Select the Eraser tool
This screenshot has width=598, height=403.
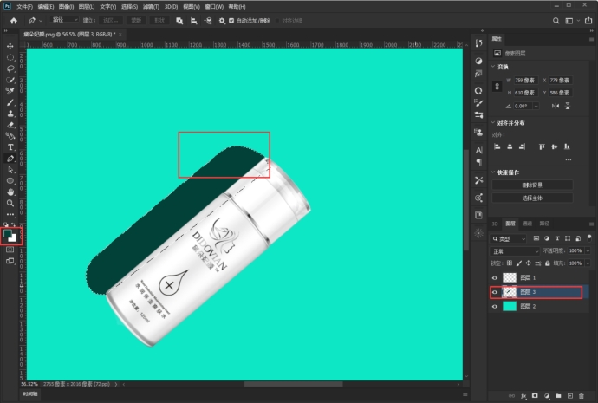10,125
